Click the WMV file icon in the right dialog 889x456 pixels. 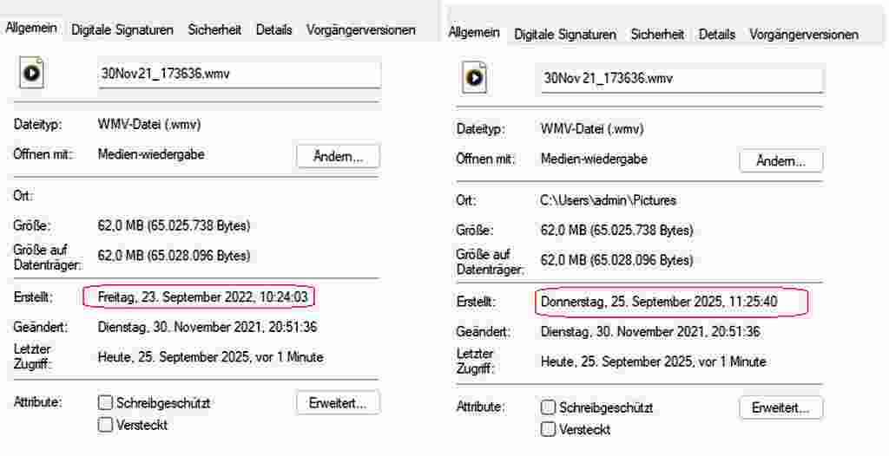click(x=475, y=79)
